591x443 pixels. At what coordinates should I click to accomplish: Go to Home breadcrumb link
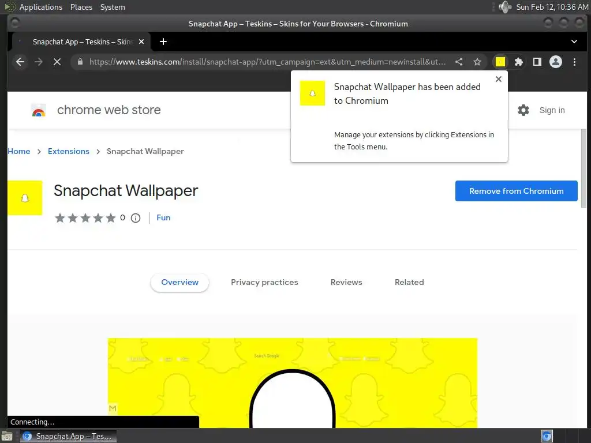point(19,151)
